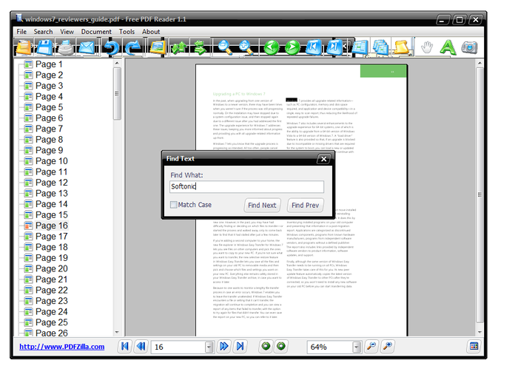Open the www.PDFZilla.com link
The width and height of the screenshot is (518, 383).
61,347
